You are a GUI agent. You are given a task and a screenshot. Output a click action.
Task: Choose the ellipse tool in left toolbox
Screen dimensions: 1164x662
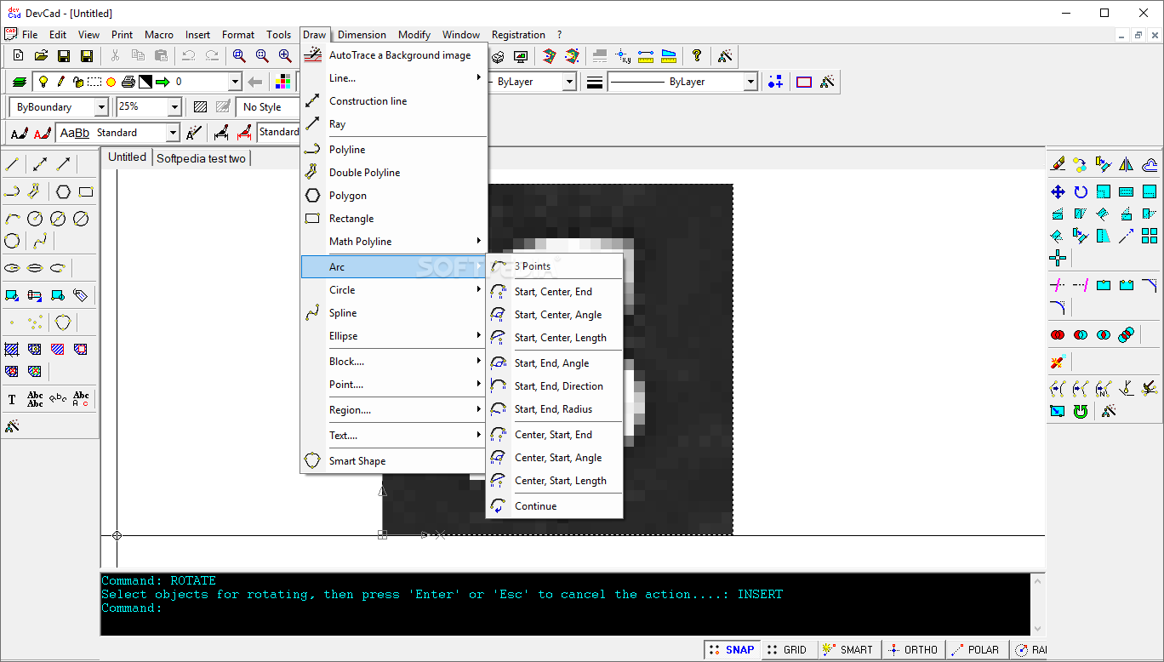pos(12,267)
